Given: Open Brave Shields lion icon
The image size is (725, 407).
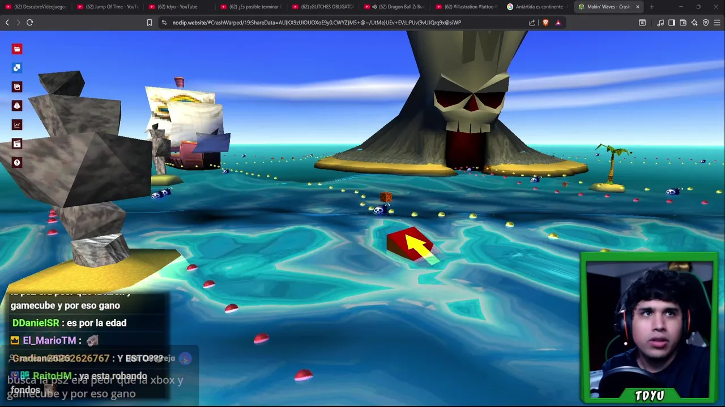Looking at the screenshot, I should 545,23.
